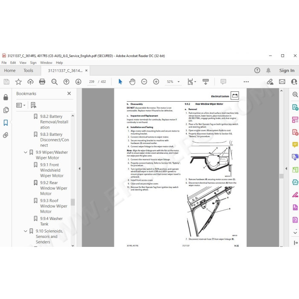Open search tool in right pane
This screenshot has height=299, width=299.
tap(295, 94)
